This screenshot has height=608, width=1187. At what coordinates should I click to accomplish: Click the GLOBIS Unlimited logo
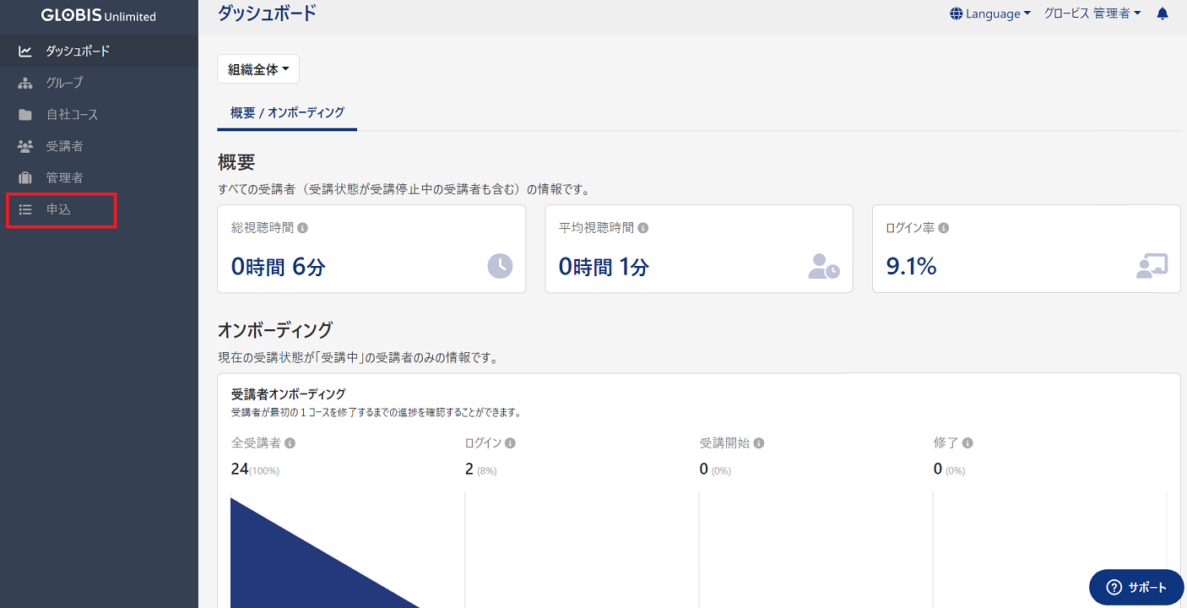[98, 16]
